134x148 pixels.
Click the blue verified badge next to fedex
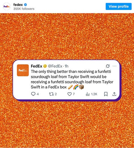click(x=25, y=5)
